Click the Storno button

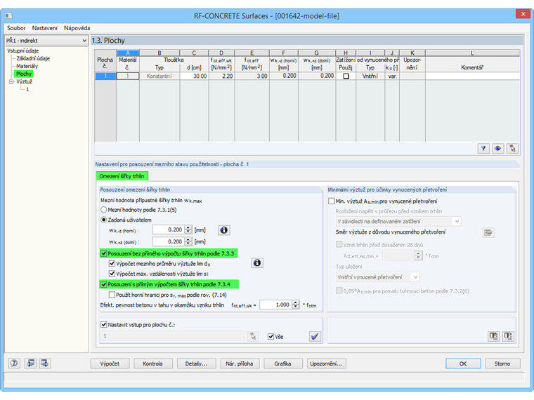point(502,364)
